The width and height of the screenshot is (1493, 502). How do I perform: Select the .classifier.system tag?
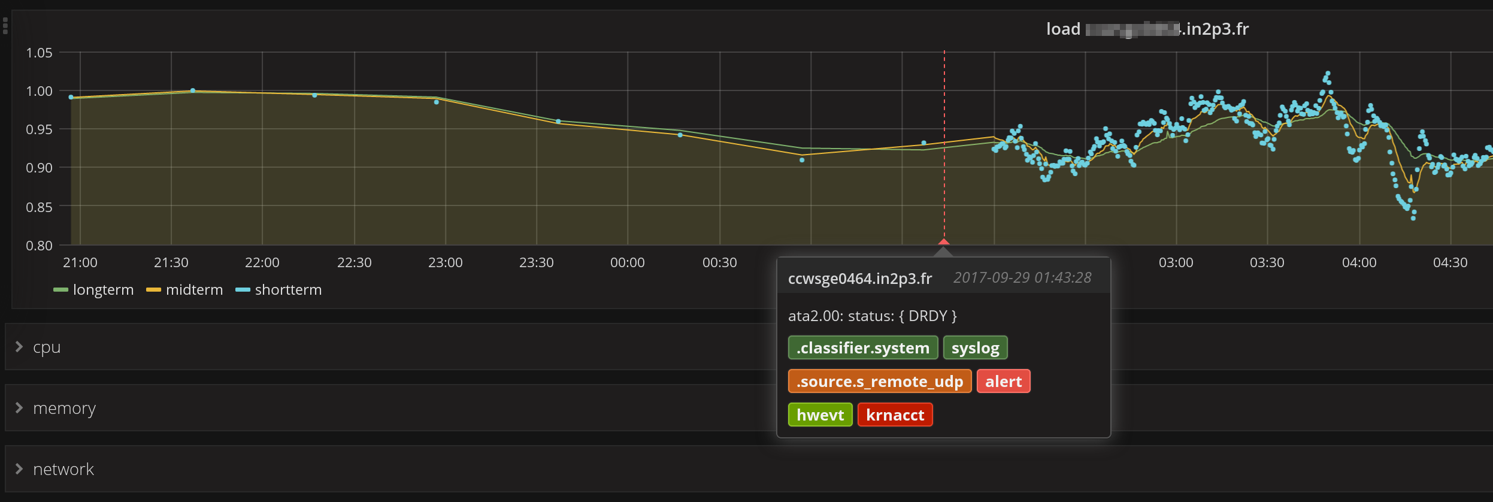863,348
